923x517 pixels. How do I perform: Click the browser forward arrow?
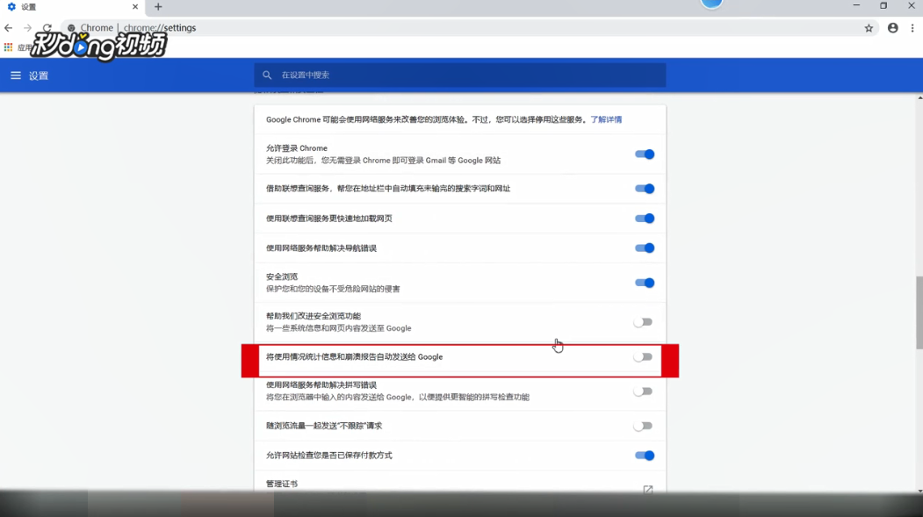tap(28, 27)
